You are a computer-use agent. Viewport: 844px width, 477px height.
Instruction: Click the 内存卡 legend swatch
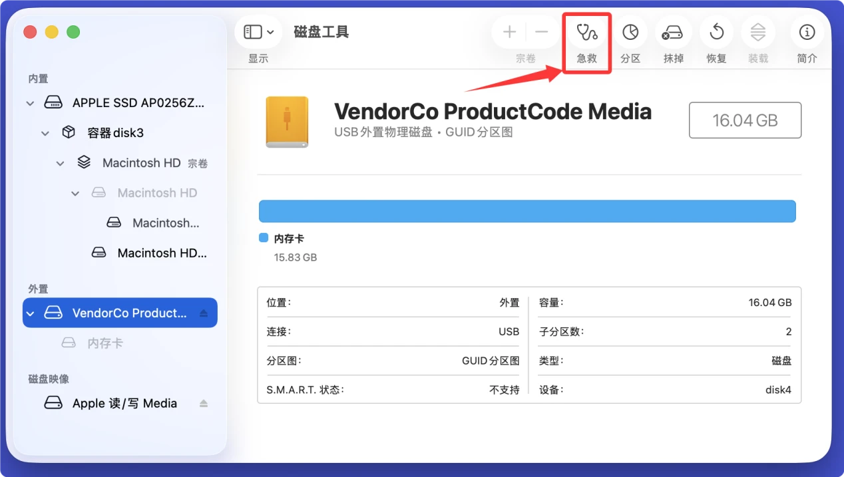click(263, 238)
